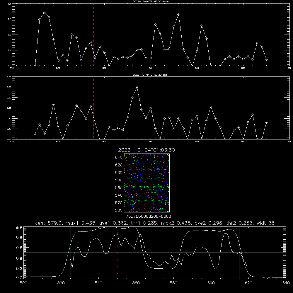This screenshot has height=293, width=293.
Task: Click the highest diamond peak in the dawn plot
Action: (44, 12)
